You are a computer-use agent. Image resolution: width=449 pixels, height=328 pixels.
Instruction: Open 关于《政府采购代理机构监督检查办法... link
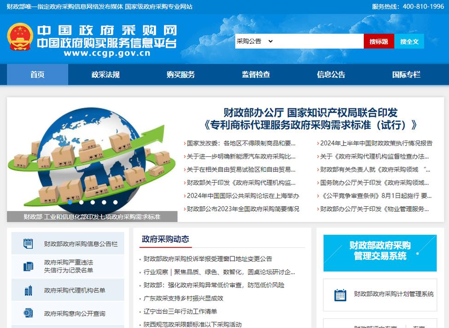pyautogui.click(x=374, y=156)
